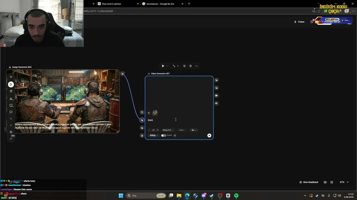Open the Kling 3.0 model dropdown
This screenshot has width=357, height=200.
click(x=168, y=130)
